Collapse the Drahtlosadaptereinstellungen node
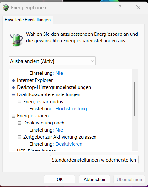Viewport: 148px width, 187px height. [13, 94]
